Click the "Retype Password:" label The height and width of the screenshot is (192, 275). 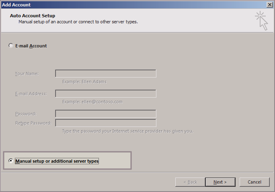[33, 123]
